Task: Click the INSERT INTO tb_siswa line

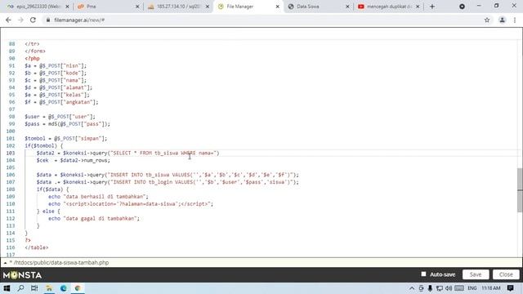Action: point(168,175)
